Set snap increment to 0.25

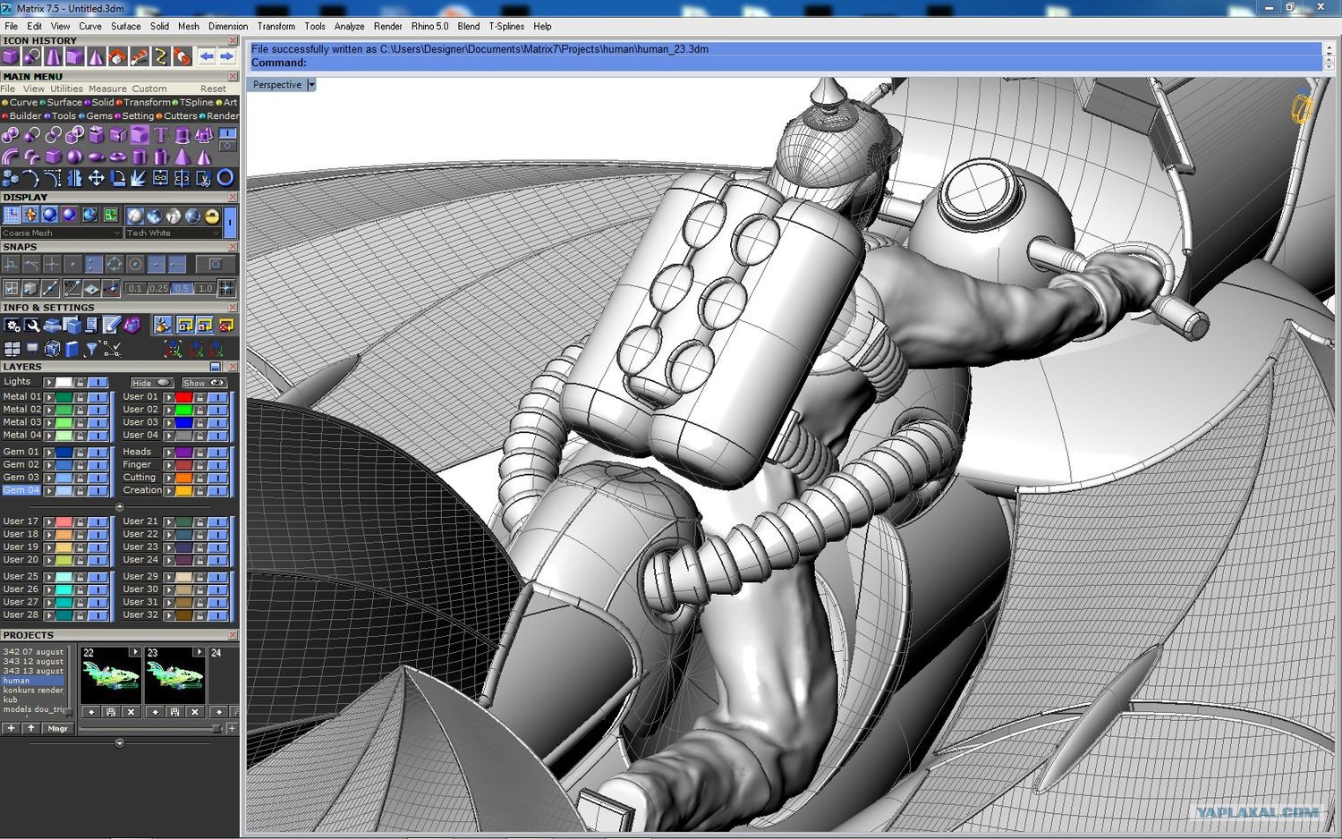pyautogui.click(x=158, y=288)
